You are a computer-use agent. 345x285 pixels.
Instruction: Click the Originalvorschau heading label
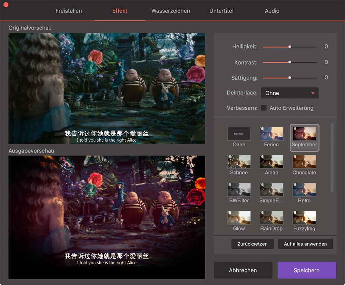[x=30, y=28]
